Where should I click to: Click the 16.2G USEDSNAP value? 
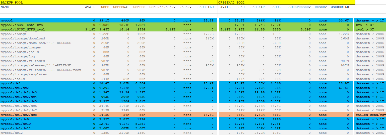point(260,29)
